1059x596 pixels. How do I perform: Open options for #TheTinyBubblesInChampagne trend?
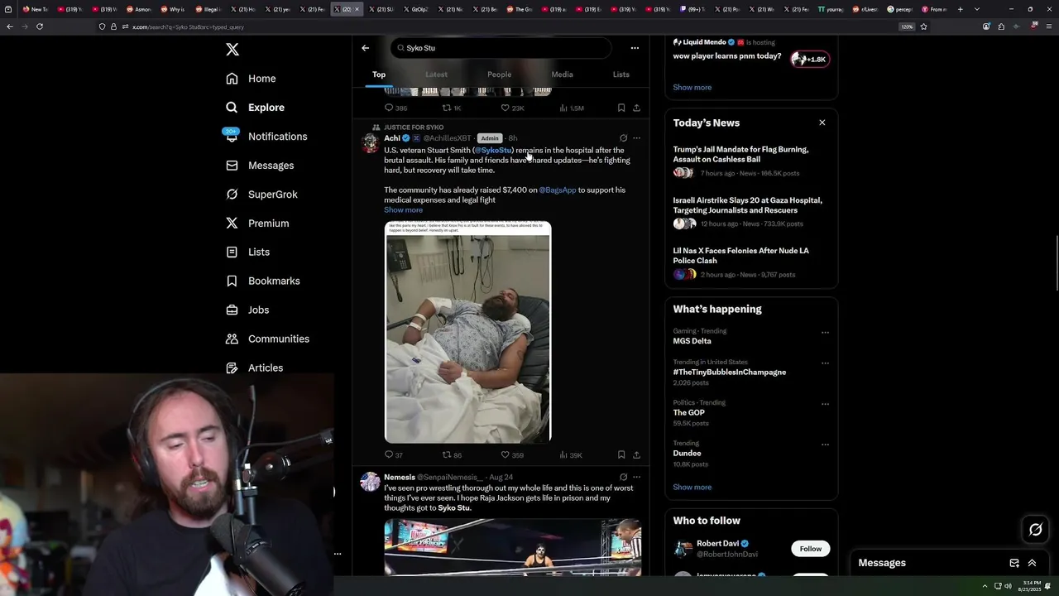point(825,363)
